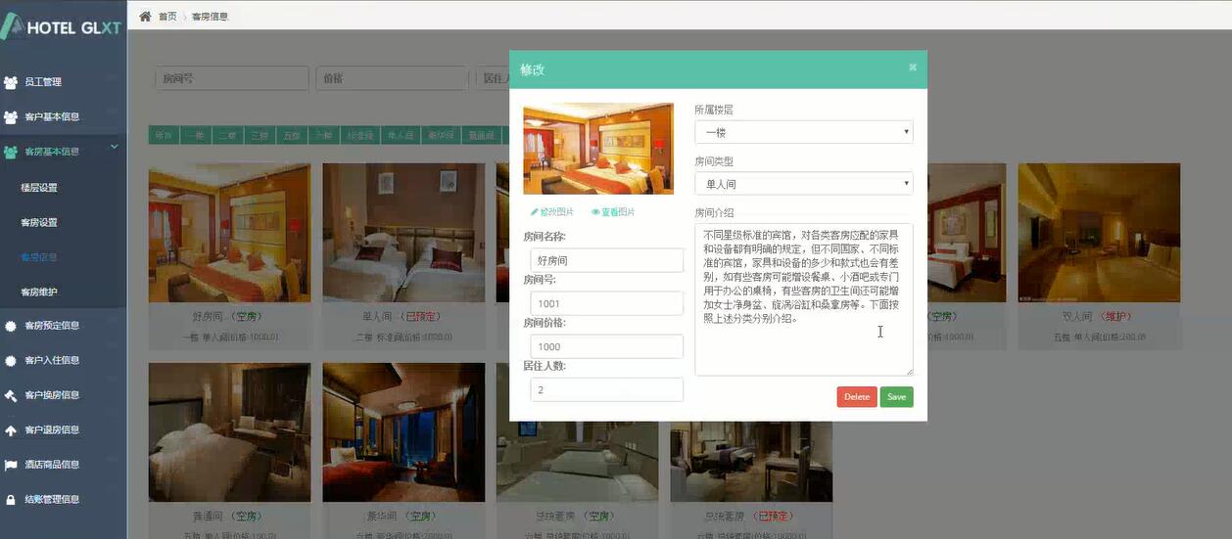Screen dimensions: 1232x539
Task: Click the eye icon beside 查看图片
Action: pyautogui.click(x=595, y=212)
